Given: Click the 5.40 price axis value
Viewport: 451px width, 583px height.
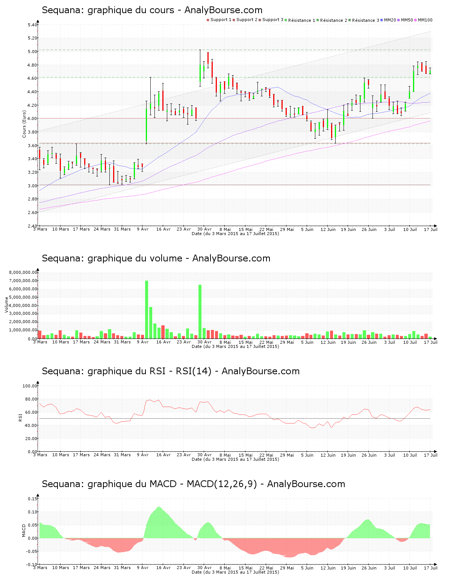Looking at the screenshot, I should (x=32, y=25).
